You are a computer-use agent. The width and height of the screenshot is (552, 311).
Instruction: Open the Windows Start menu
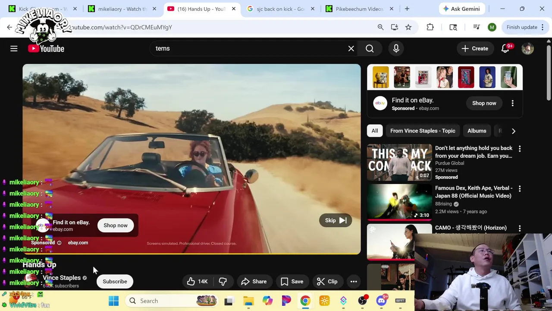point(113,301)
